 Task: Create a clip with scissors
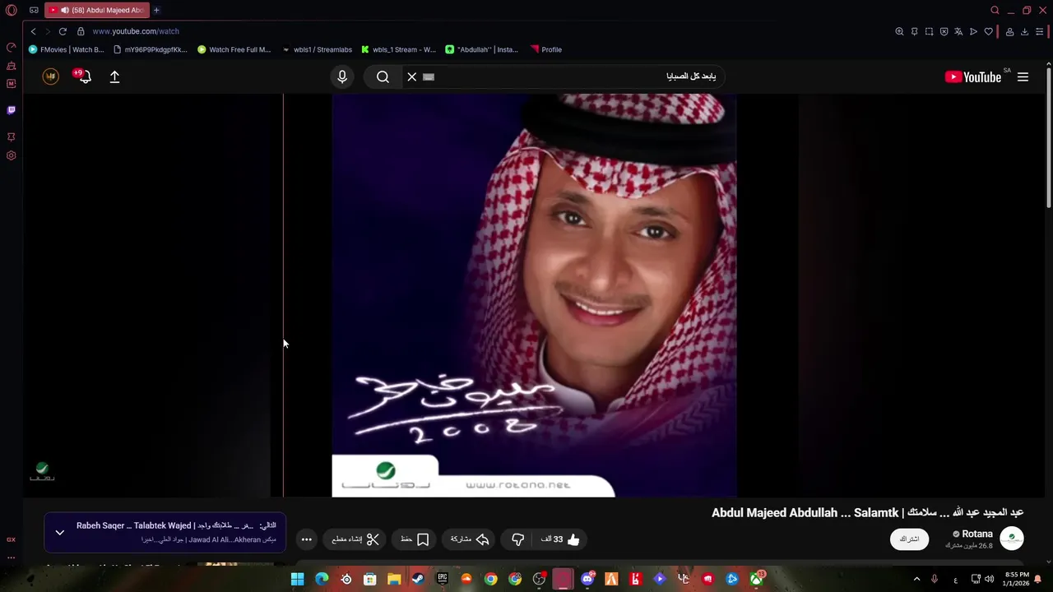pyautogui.click(x=355, y=539)
